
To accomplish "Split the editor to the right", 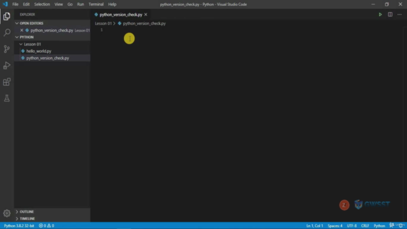I will pyautogui.click(x=390, y=15).
